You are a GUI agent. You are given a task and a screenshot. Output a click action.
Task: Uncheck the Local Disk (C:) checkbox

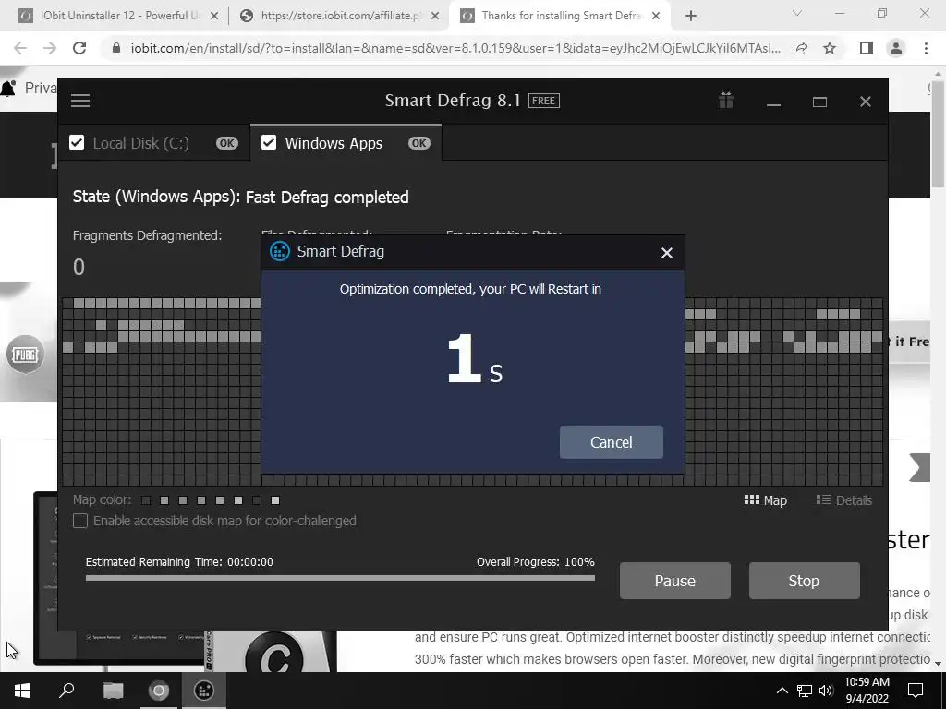[x=77, y=143]
